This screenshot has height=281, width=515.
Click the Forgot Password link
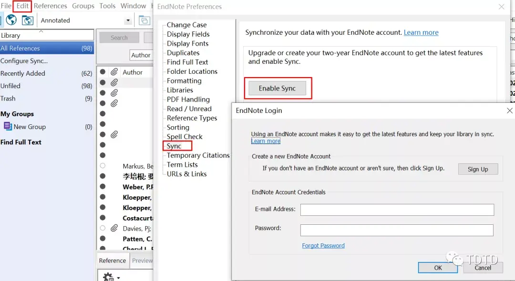click(323, 246)
